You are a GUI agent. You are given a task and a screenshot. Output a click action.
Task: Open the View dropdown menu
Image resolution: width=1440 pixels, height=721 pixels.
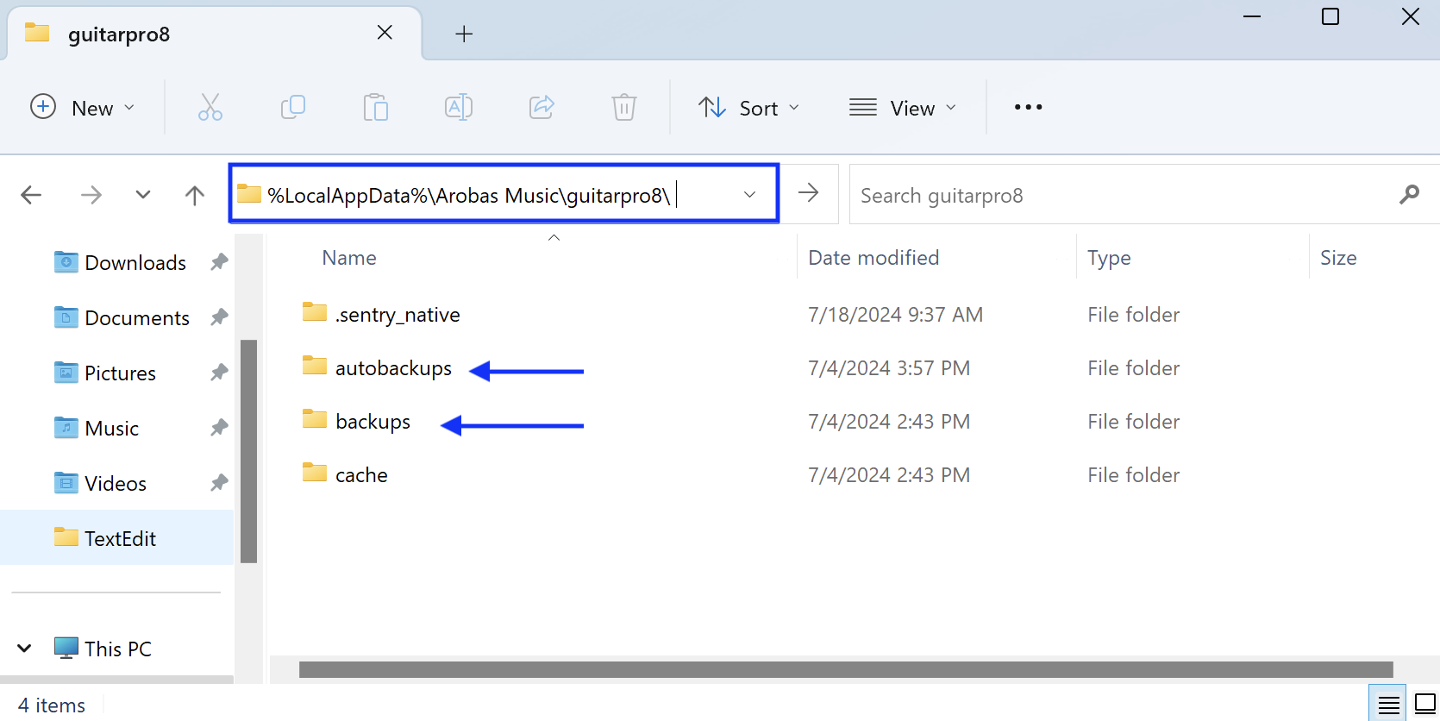(x=903, y=107)
